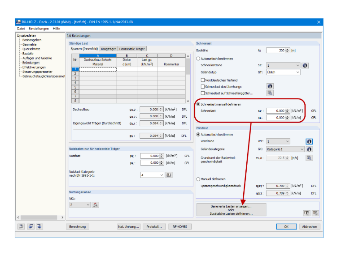The width and height of the screenshot is (341, 255).
Task: Increase Seehöhe with spinner arrows
Action: pyautogui.click(x=287, y=49)
